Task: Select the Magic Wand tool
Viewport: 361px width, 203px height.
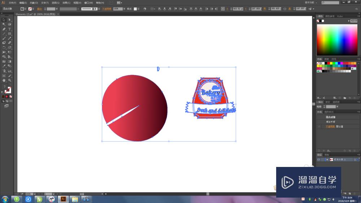Action: pyautogui.click(x=4, y=25)
